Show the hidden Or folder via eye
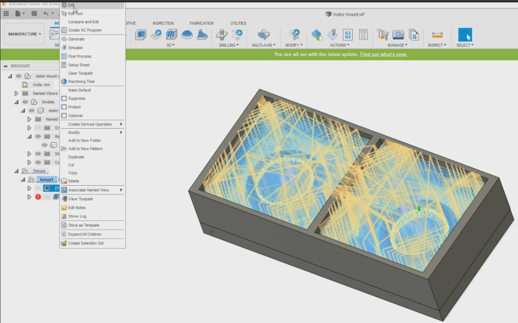 pos(38,128)
